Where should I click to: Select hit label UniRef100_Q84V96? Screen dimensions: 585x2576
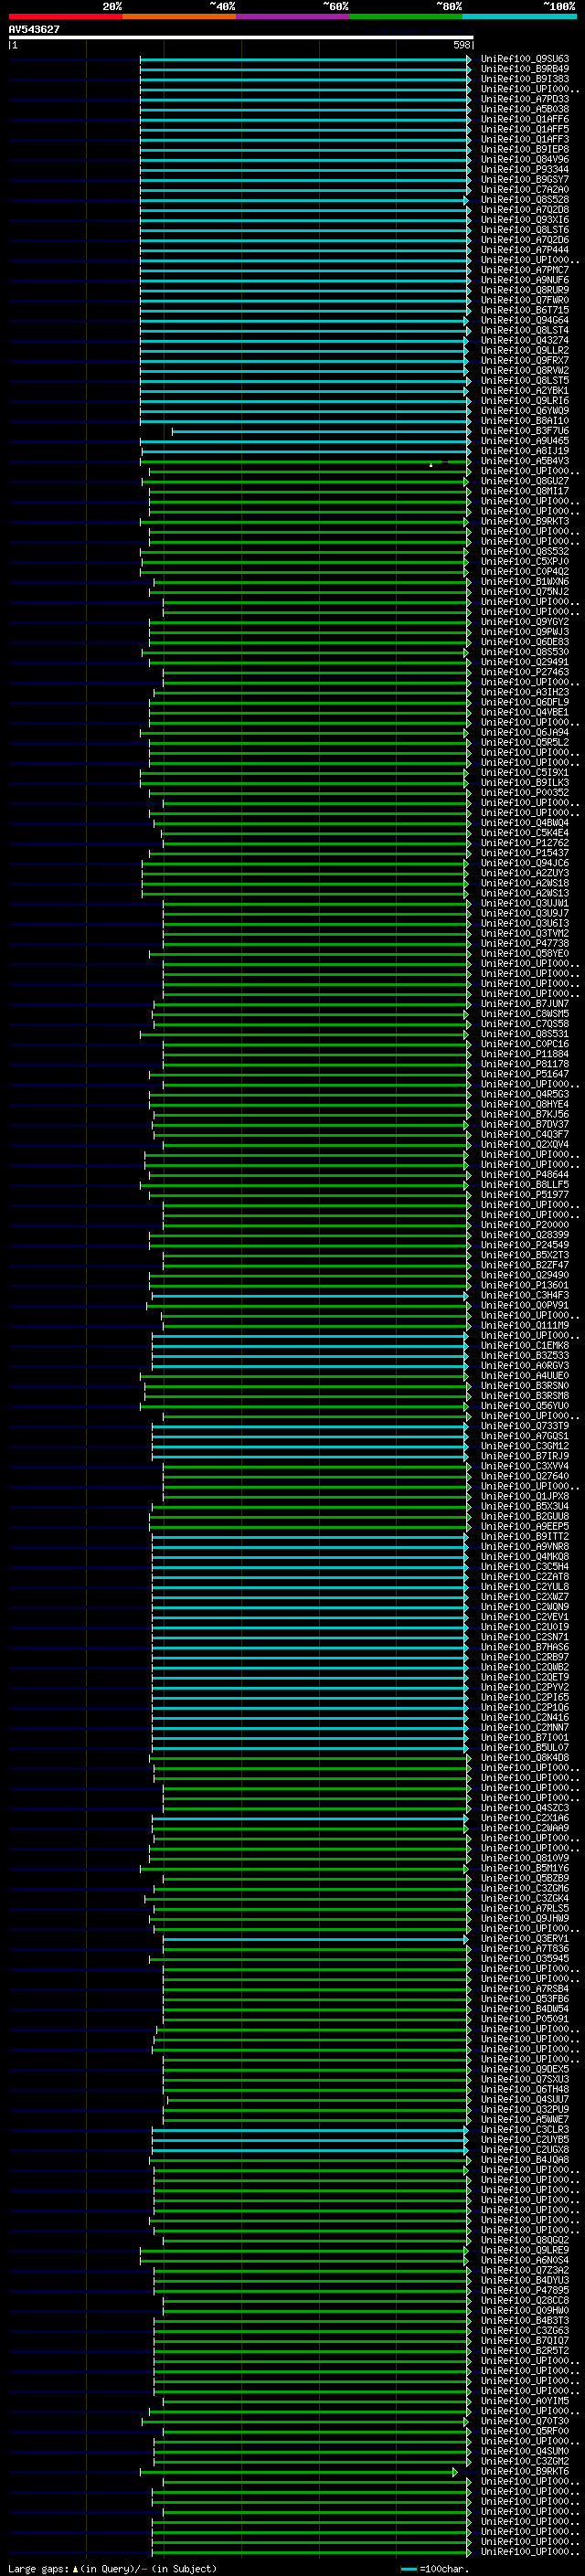pyautogui.click(x=525, y=159)
